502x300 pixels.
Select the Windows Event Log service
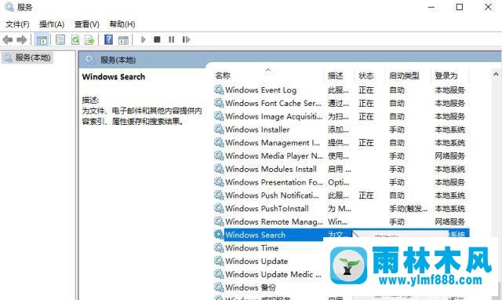[x=341, y=90]
